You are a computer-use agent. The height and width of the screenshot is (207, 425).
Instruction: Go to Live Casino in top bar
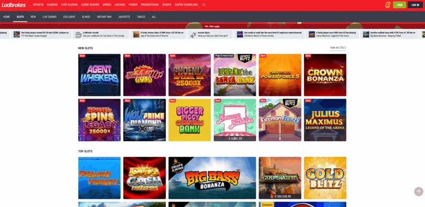pos(70,5)
